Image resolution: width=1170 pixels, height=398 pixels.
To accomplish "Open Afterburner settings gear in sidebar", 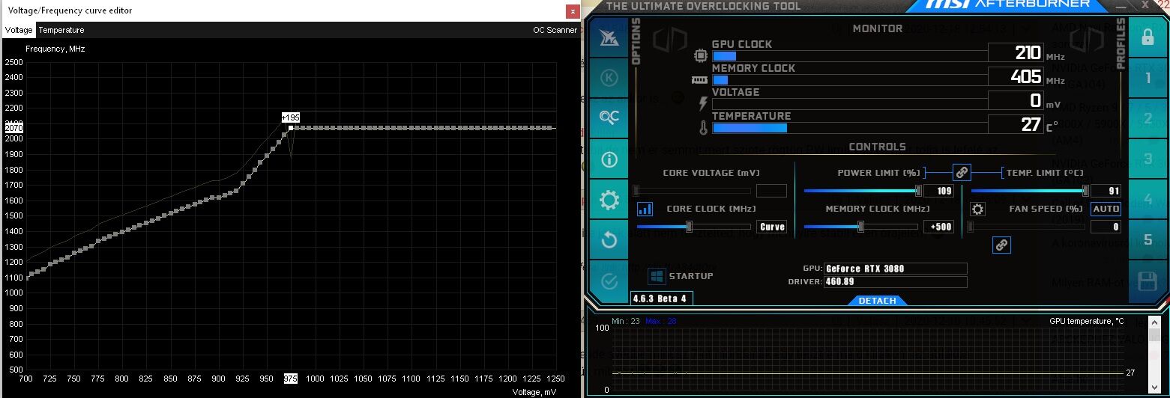I will pos(609,200).
